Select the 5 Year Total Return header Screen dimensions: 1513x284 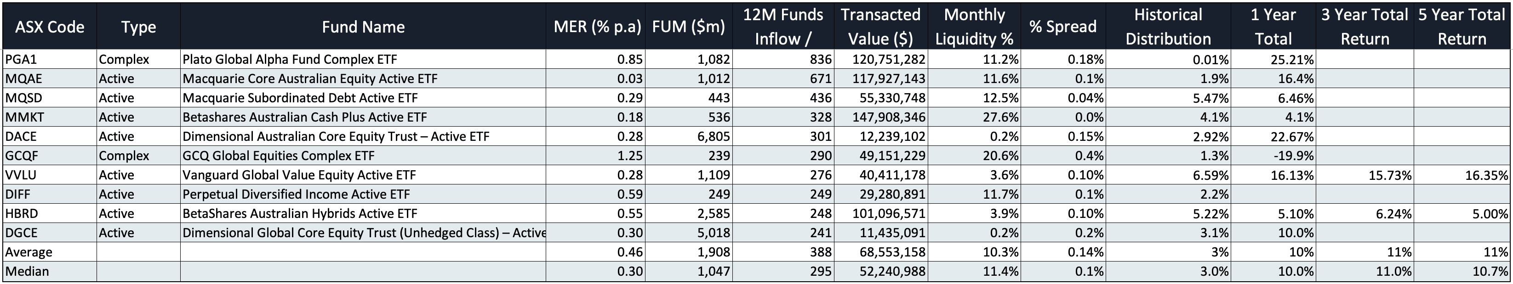coord(1462,27)
